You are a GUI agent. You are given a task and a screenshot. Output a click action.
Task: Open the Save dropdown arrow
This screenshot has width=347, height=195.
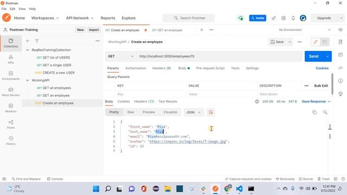pos(290,42)
